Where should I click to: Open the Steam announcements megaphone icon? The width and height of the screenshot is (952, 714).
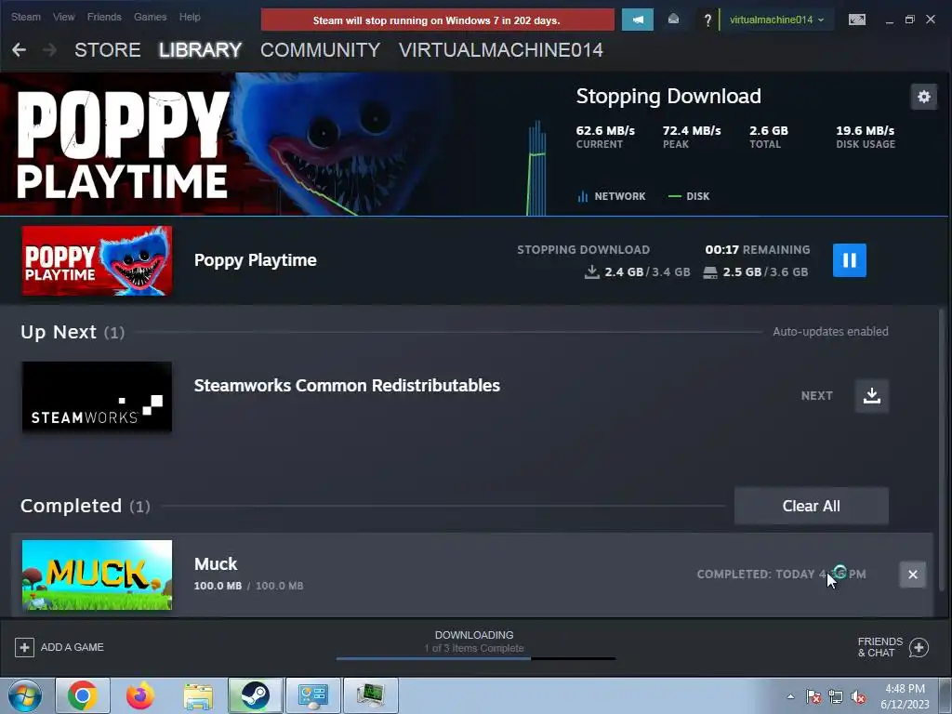(x=638, y=20)
